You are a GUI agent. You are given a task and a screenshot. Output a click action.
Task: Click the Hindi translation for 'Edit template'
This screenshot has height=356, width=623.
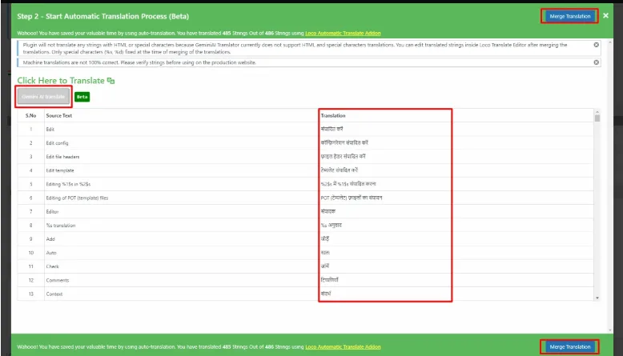point(339,170)
